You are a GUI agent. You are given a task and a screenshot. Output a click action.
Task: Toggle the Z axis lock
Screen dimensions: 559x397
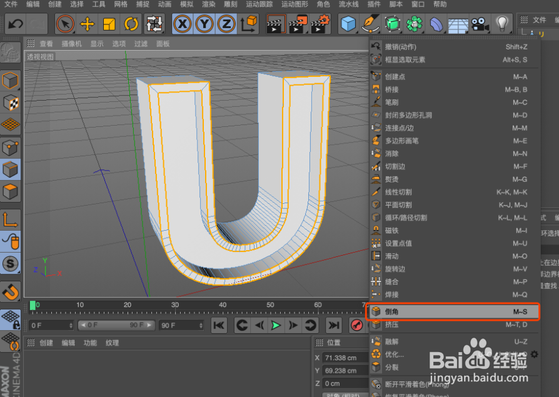click(227, 24)
